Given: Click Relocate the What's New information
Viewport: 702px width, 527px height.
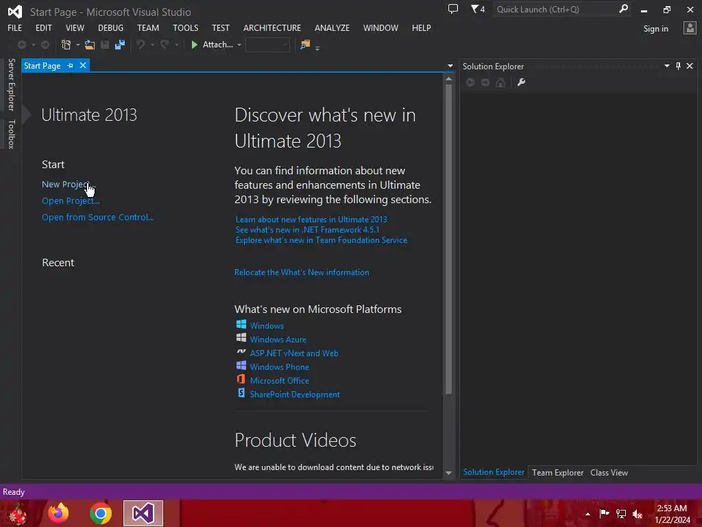Looking at the screenshot, I should point(302,272).
